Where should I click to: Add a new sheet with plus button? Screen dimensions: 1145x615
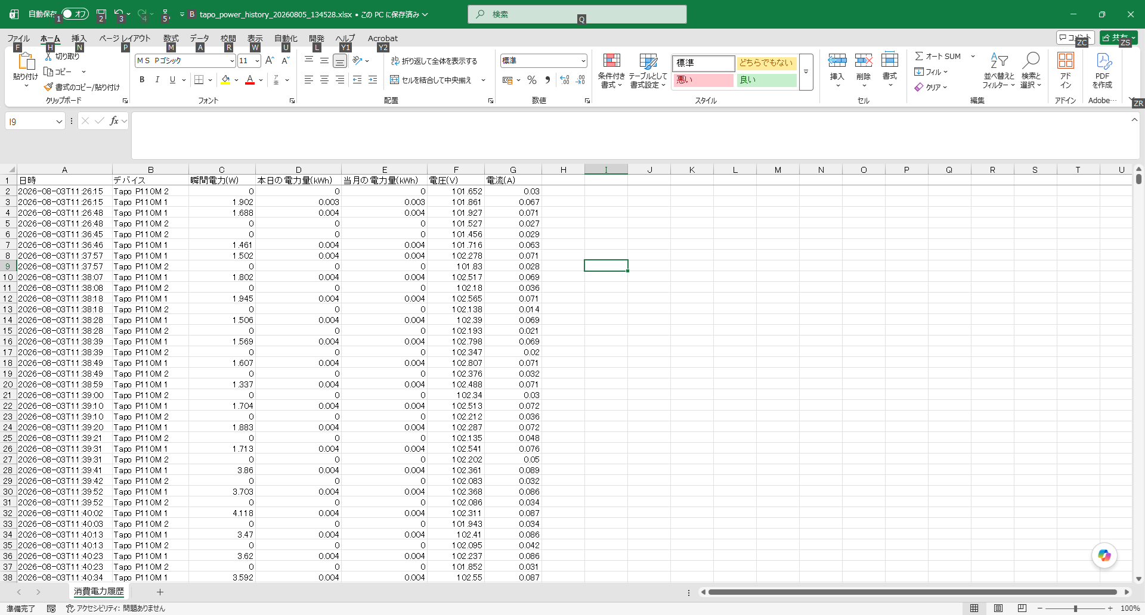click(x=160, y=592)
